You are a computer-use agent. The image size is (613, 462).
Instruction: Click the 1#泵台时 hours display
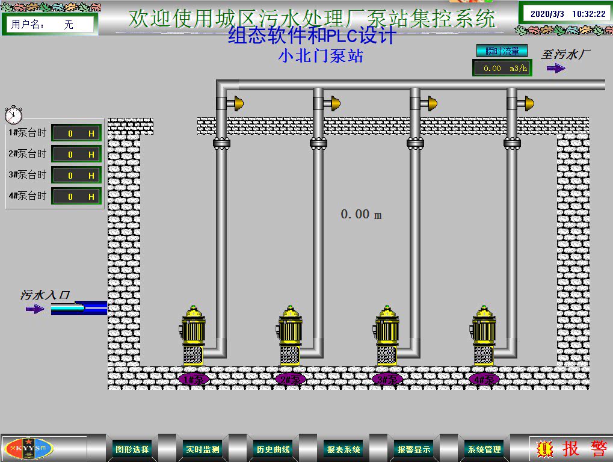(x=76, y=133)
